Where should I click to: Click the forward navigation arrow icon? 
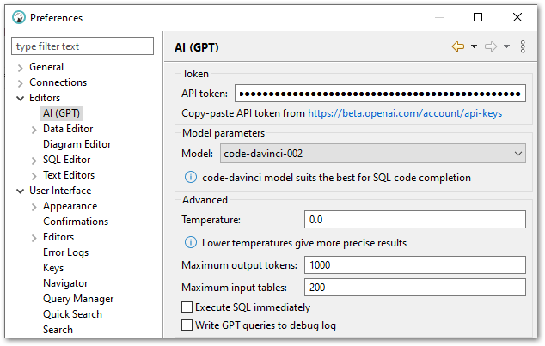tap(491, 46)
